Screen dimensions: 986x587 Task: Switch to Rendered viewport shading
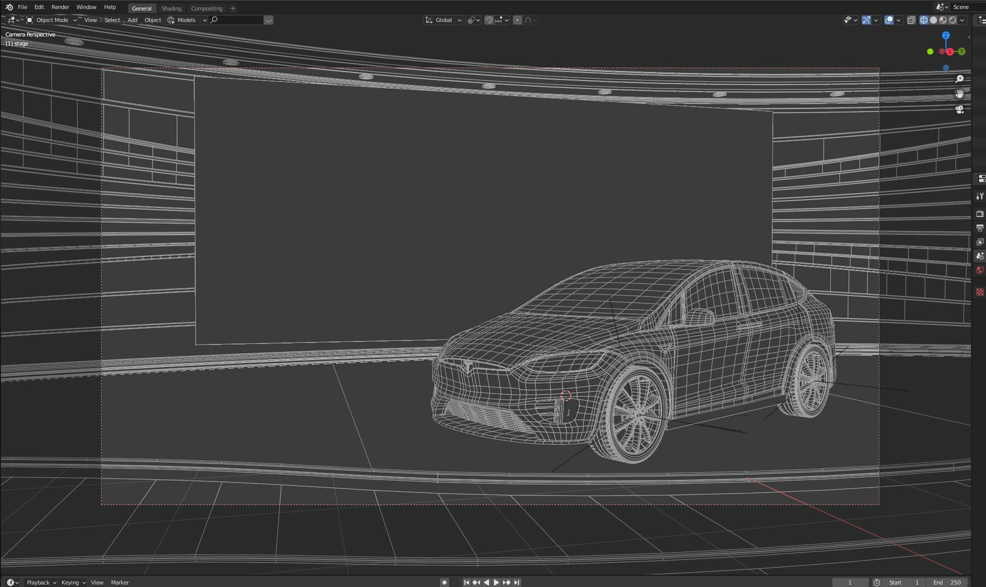click(x=952, y=20)
